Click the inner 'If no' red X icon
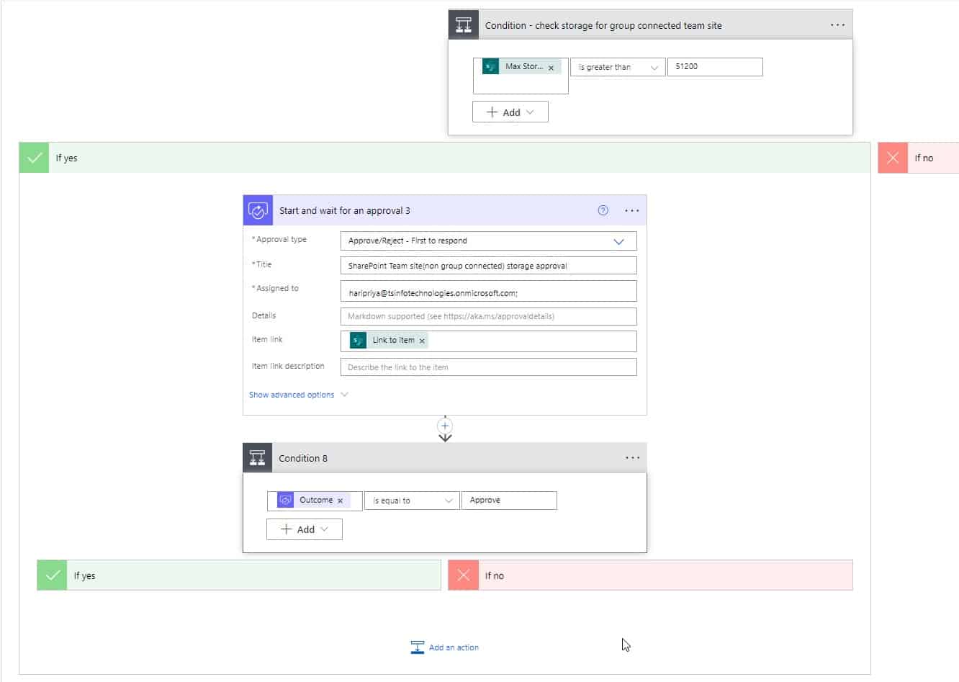 point(463,575)
